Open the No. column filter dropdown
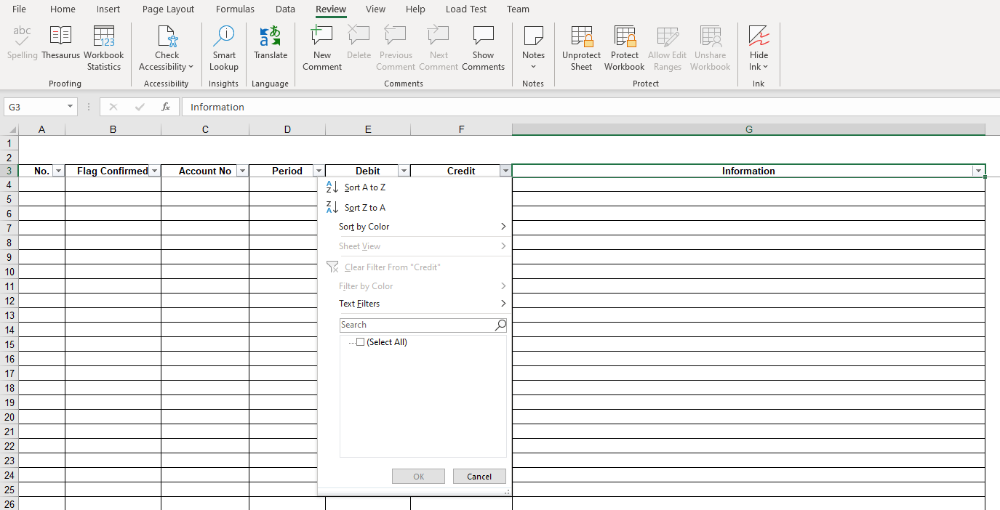 (58, 171)
